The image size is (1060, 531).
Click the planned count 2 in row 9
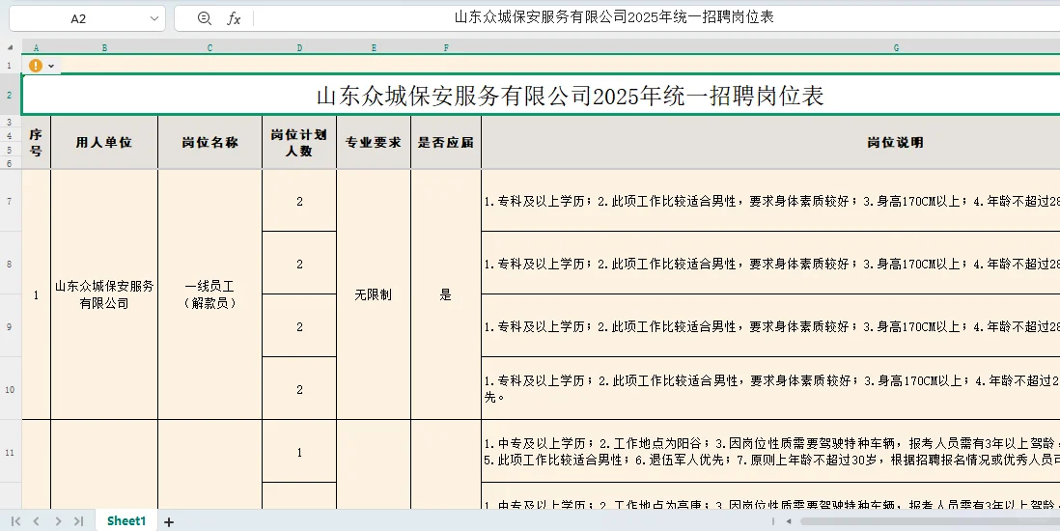point(299,326)
